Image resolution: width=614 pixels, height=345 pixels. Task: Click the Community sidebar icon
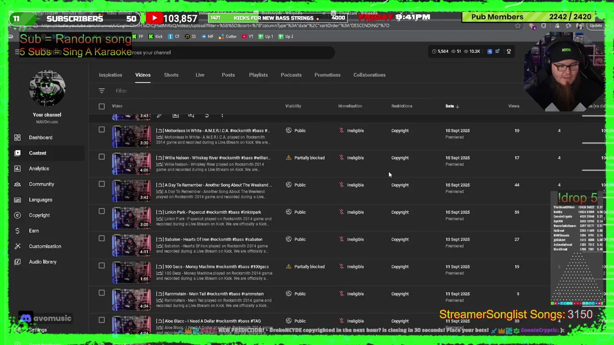click(17, 184)
